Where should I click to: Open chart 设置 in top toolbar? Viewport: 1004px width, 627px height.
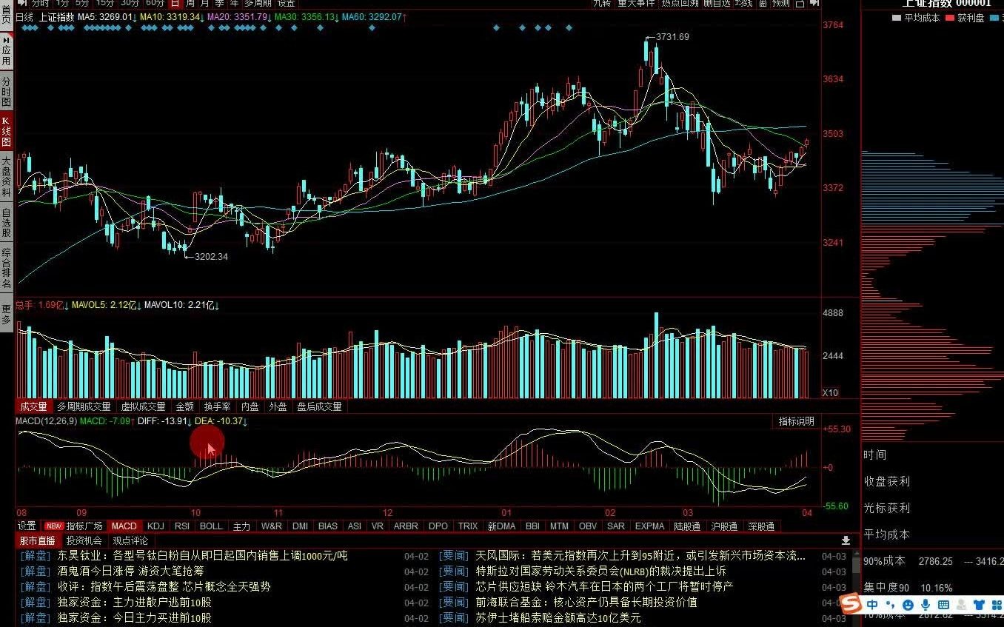point(286,3)
